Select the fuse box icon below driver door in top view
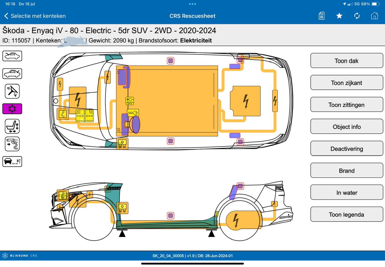The height and width of the screenshot is (267, 385). click(122, 144)
